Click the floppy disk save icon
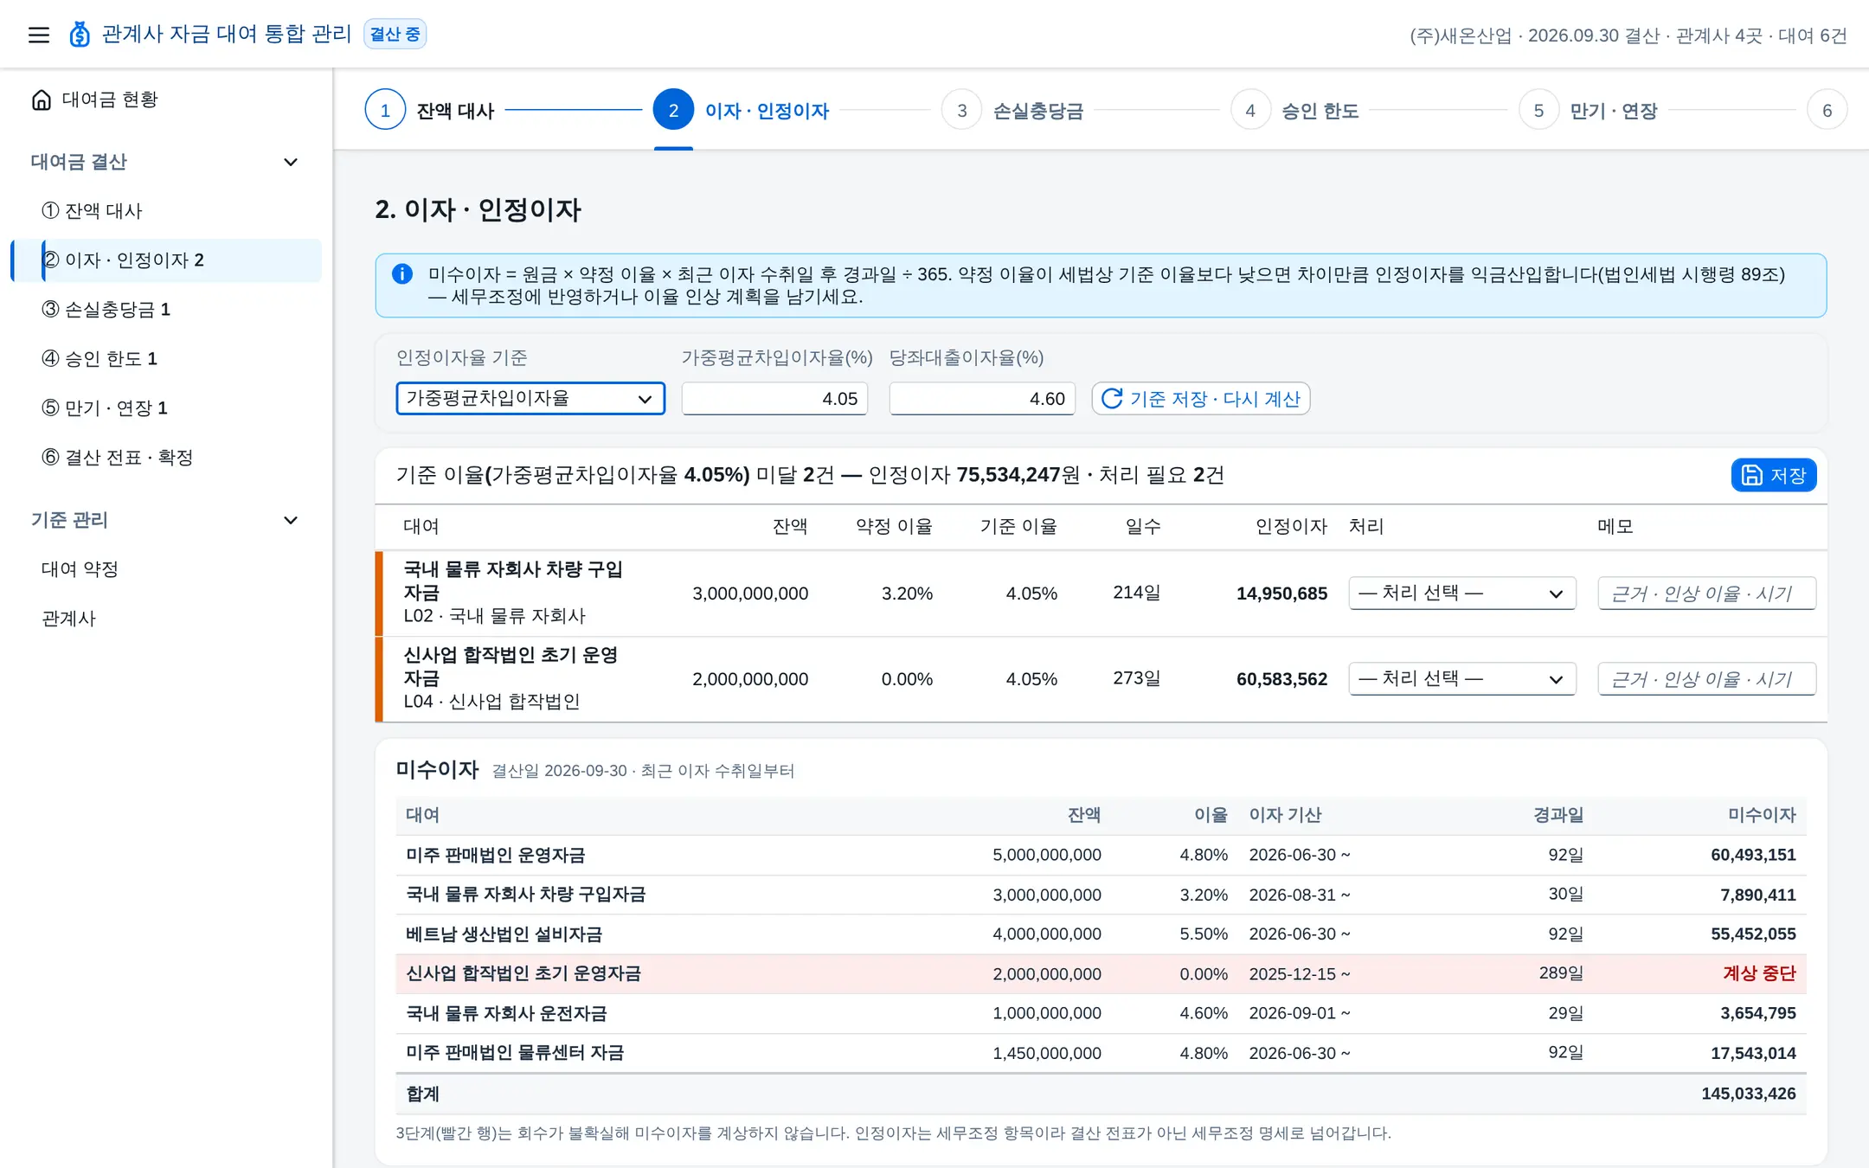This screenshot has height=1168, width=1869. click(x=1752, y=475)
